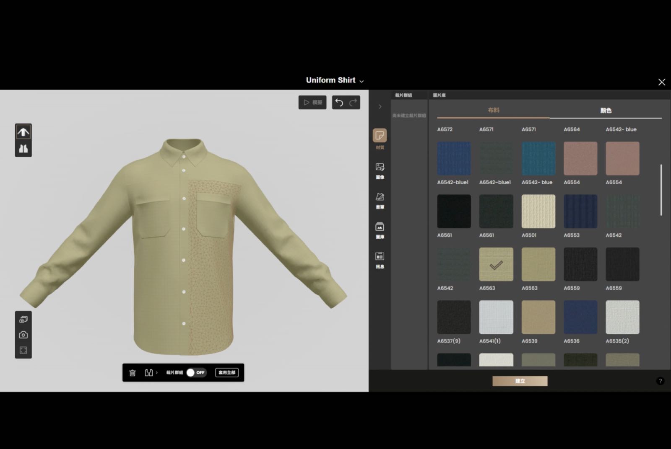
Task: Open the multi-view windows icon
Action: pyautogui.click(x=23, y=319)
